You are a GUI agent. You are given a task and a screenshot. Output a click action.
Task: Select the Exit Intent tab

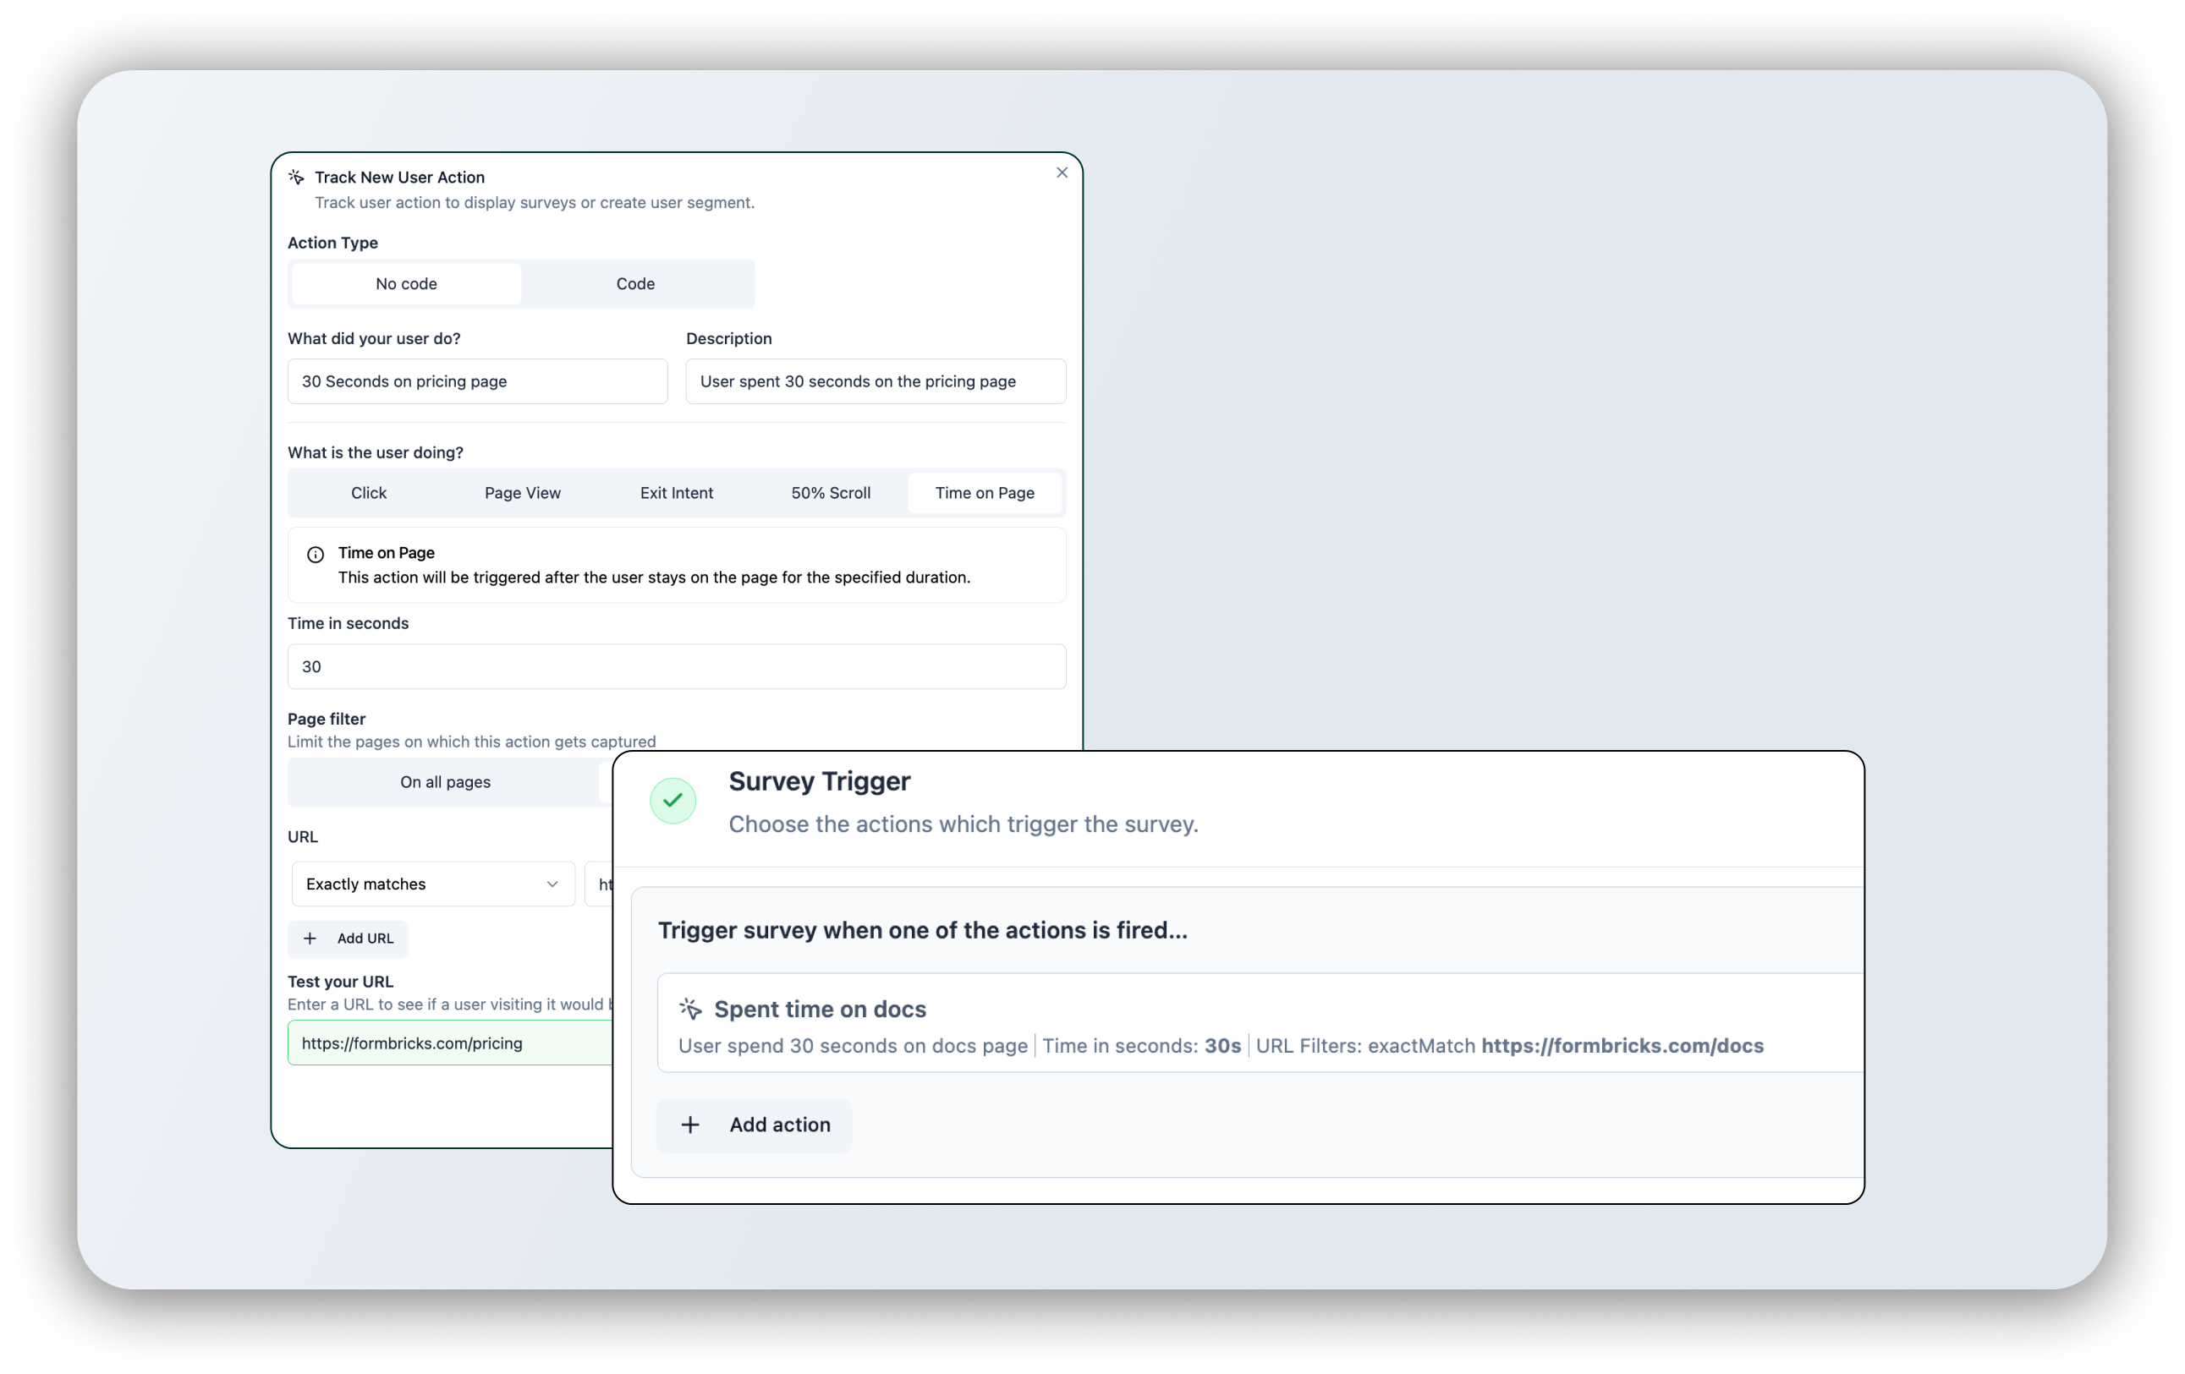676,492
